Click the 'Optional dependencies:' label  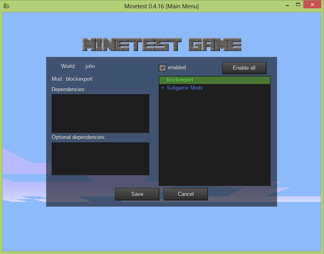79,137
